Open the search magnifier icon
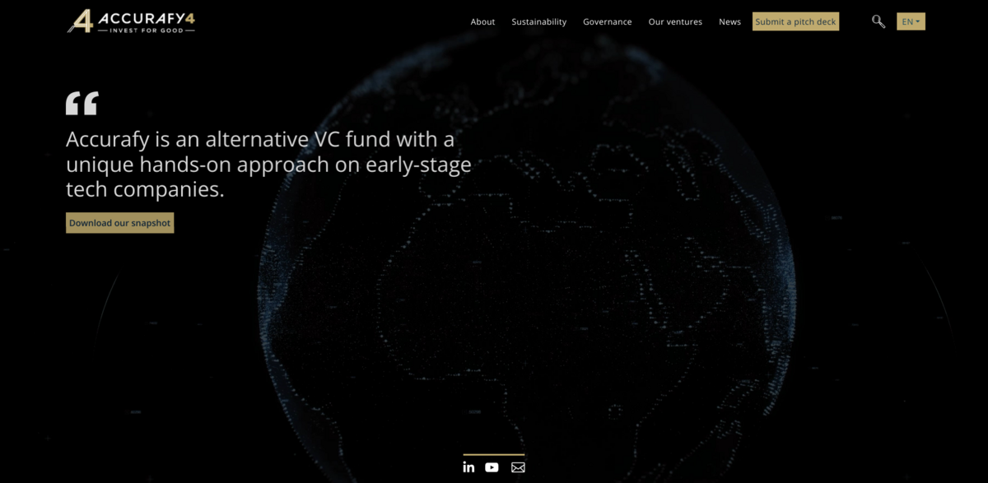Image resolution: width=988 pixels, height=483 pixels. 878,21
